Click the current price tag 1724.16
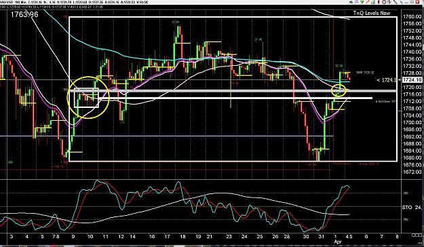The height and width of the screenshot is (247, 424). 412,80
